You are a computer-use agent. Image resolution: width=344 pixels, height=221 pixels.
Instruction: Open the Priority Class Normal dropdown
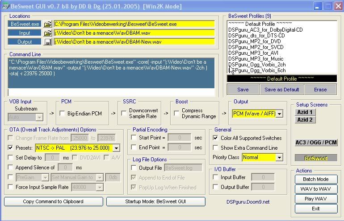click(x=279, y=157)
